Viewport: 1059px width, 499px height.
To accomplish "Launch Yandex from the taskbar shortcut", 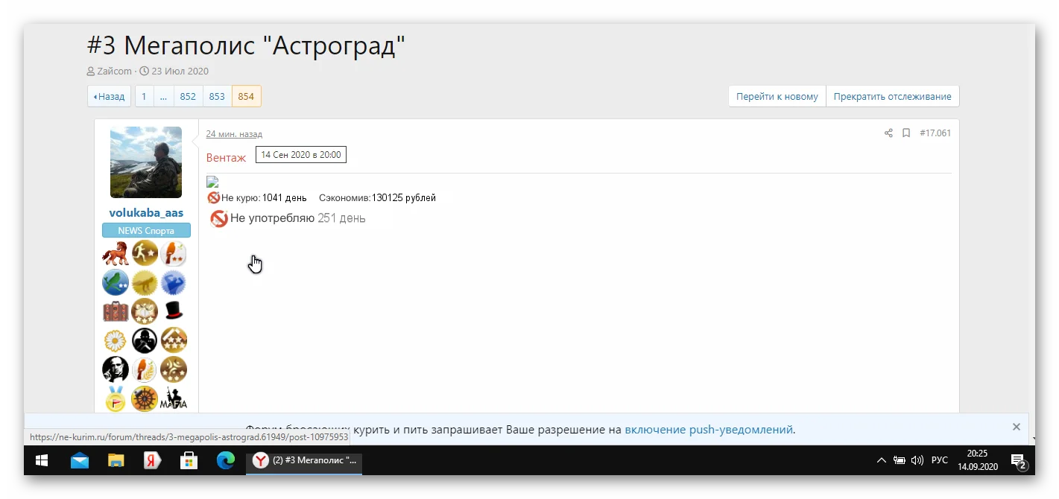I will [153, 460].
